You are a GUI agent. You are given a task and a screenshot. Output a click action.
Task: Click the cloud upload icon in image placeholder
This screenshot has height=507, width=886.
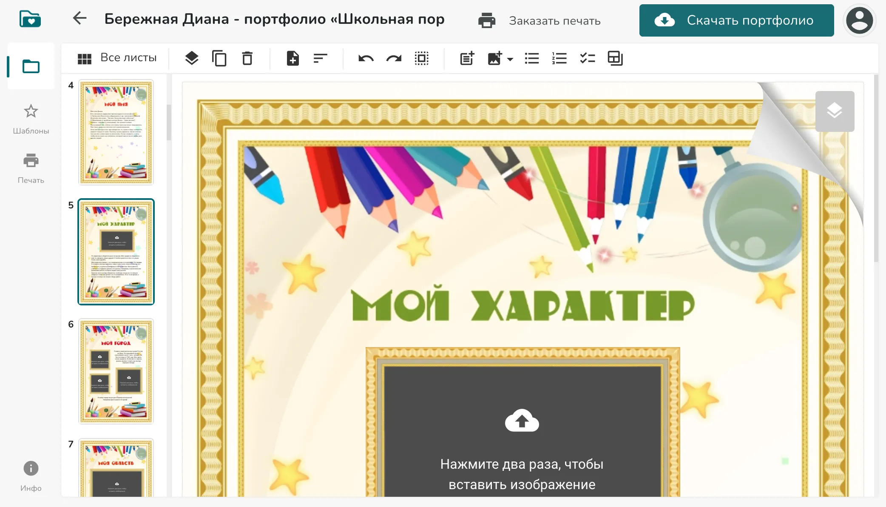(522, 420)
